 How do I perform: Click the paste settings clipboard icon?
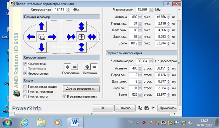(x=146, y=108)
